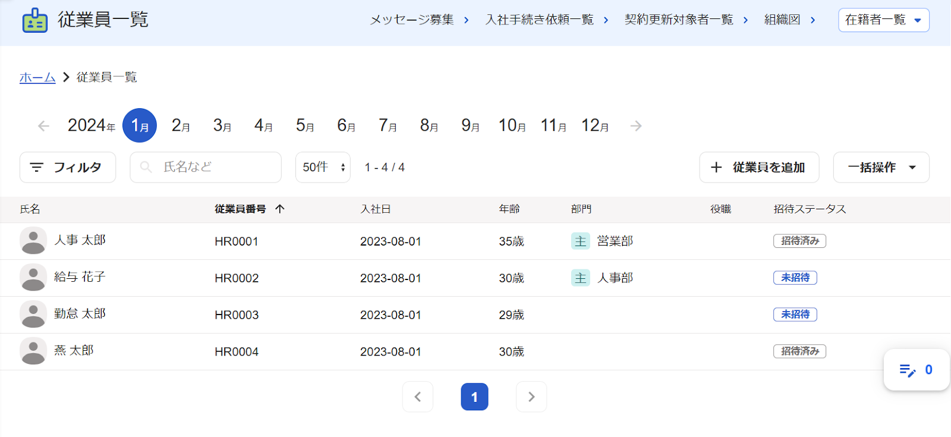Image resolution: width=951 pixels, height=437 pixels.
Task: Open 契約更新対象者一覧 in the header
Action: (687, 20)
